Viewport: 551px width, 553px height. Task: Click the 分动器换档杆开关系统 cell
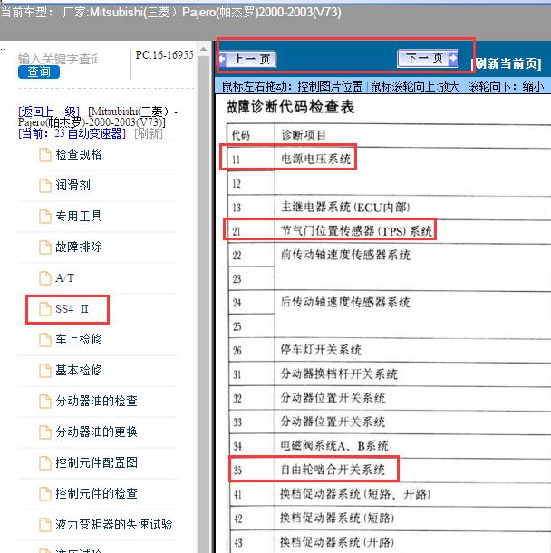coord(339,374)
